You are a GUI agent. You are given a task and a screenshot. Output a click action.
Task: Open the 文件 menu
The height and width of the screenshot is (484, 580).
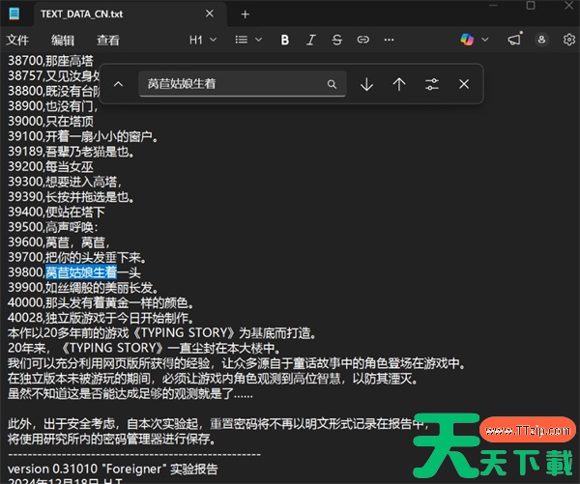pyautogui.click(x=17, y=40)
